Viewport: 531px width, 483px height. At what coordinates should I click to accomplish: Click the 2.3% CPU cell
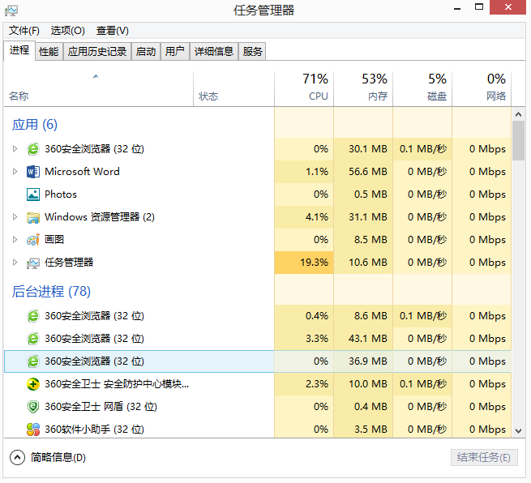304,384
